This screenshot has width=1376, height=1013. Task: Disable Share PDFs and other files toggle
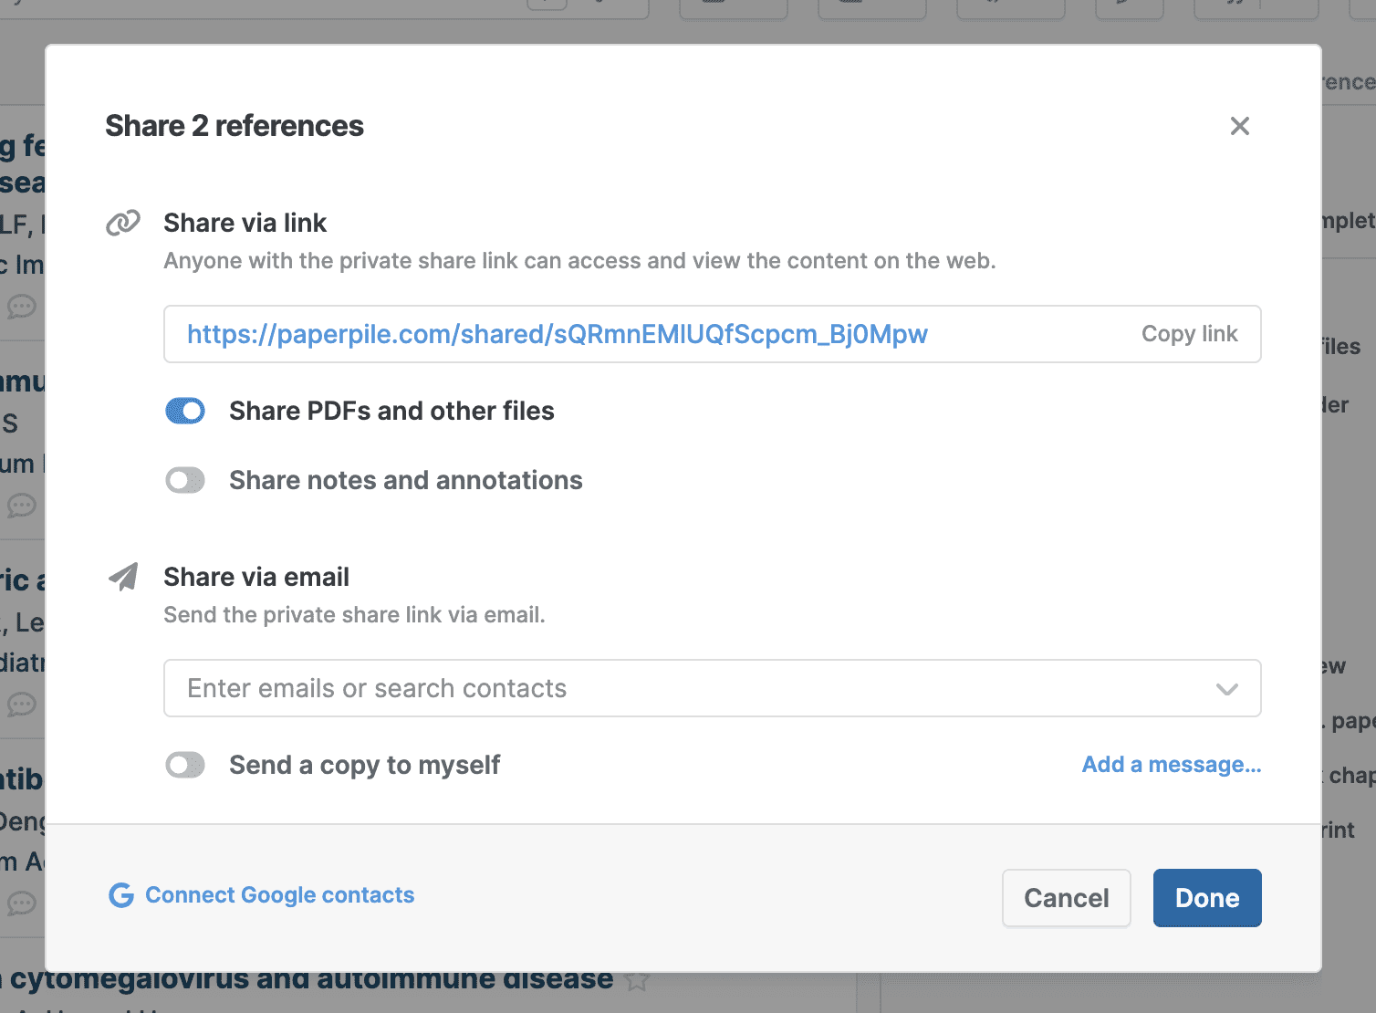point(185,411)
